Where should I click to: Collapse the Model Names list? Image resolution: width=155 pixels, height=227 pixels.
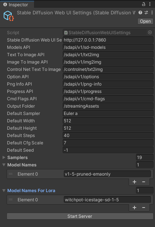[x=4, y=165]
